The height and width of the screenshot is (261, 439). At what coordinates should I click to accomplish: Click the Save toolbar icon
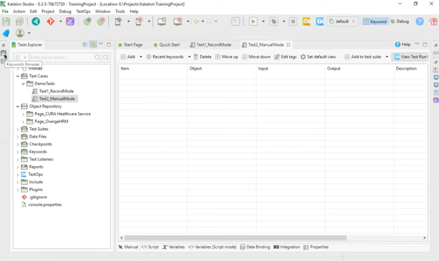tap(6, 21)
